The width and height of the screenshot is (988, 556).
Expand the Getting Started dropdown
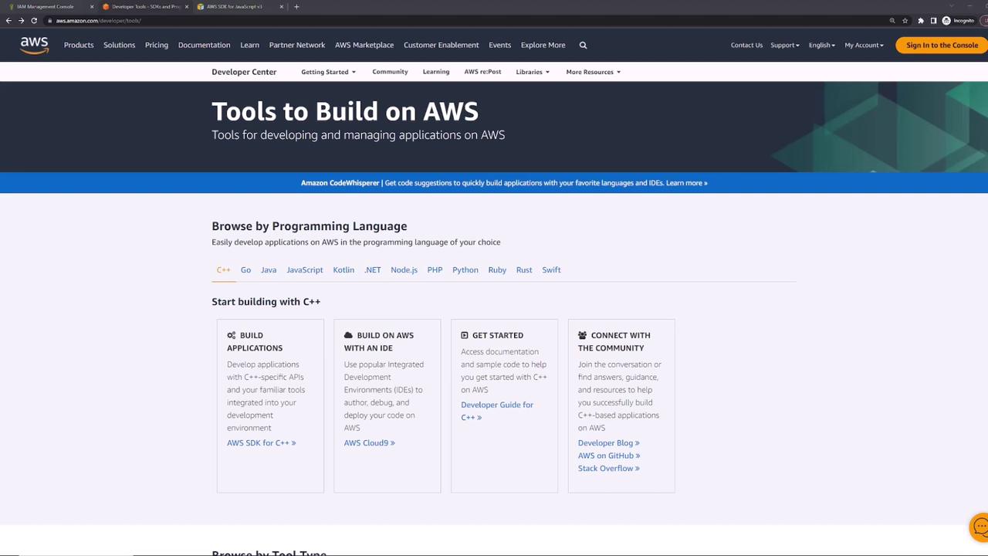[x=328, y=72]
